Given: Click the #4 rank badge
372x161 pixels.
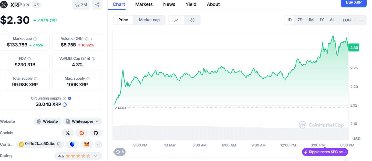Looking at the screenshot, I should (x=36, y=5).
